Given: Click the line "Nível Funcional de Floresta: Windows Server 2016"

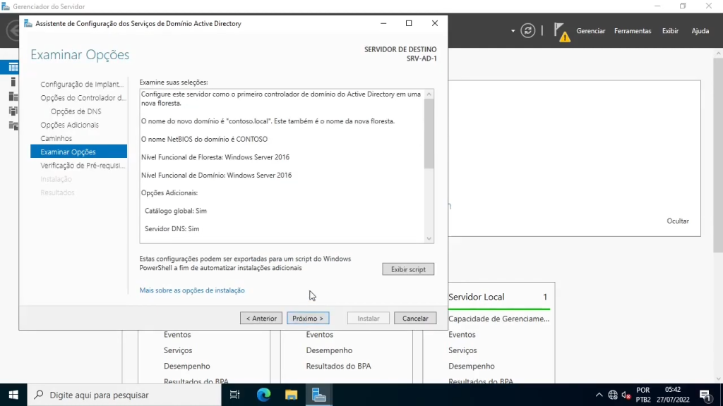Looking at the screenshot, I should tap(215, 157).
